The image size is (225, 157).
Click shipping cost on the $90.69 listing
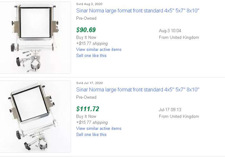(92, 43)
